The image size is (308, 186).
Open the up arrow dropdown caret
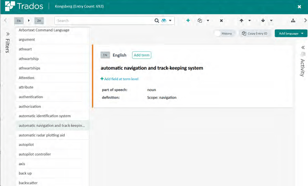coord(249,21)
